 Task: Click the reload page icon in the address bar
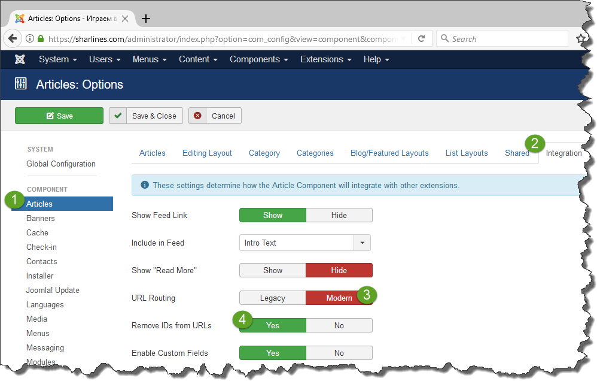click(x=422, y=38)
